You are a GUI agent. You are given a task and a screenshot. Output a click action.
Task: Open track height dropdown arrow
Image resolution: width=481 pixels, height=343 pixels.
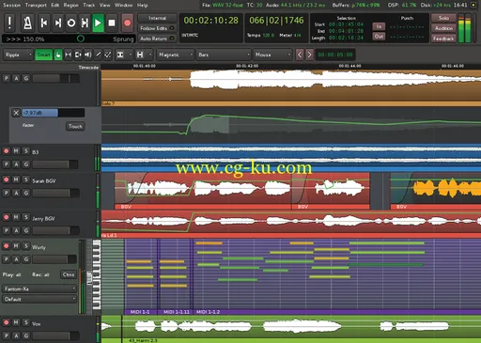(149, 55)
